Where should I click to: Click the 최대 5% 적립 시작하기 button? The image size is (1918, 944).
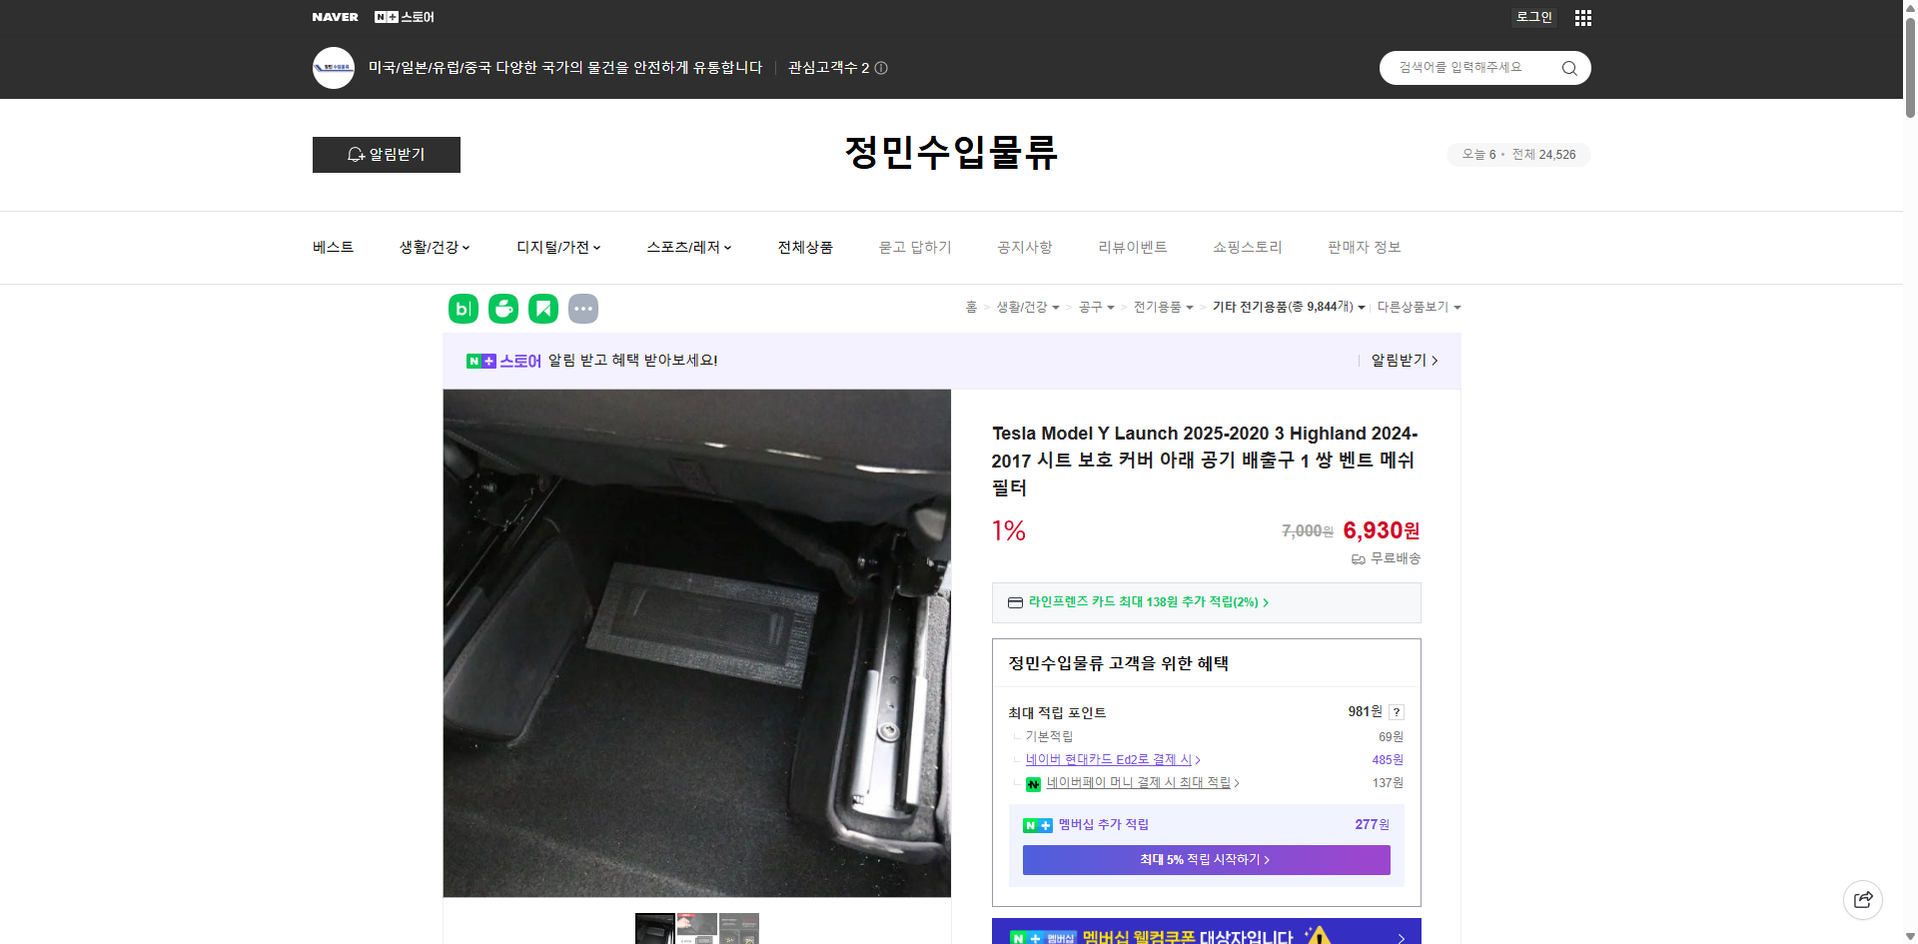pyautogui.click(x=1205, y=859)
